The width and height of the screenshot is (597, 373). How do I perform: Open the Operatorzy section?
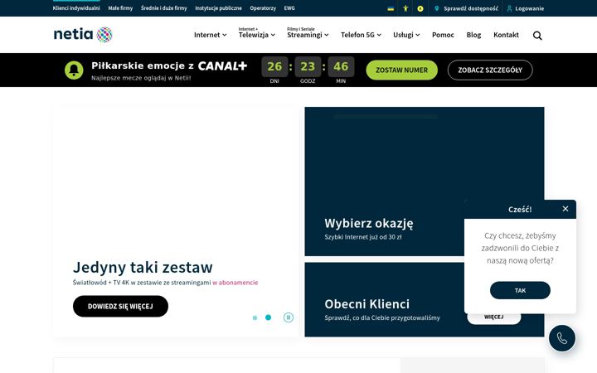[263, 8]
